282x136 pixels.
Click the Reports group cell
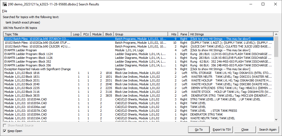pyautogui.click(x=120, y=69)
